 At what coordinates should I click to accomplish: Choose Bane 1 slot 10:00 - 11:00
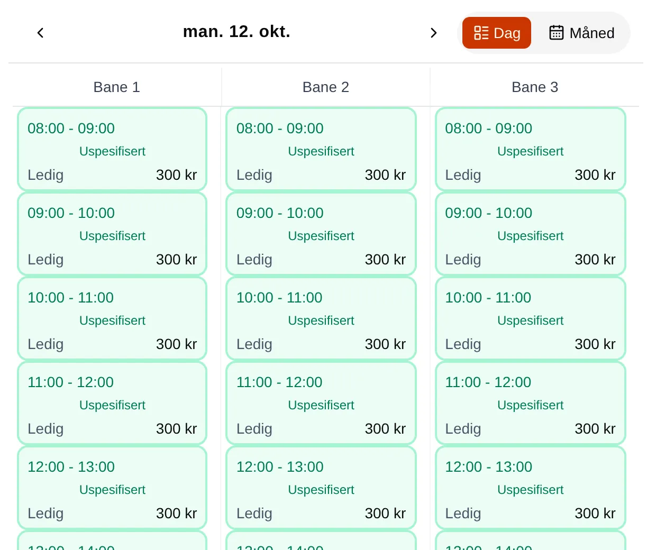point(112,318)
